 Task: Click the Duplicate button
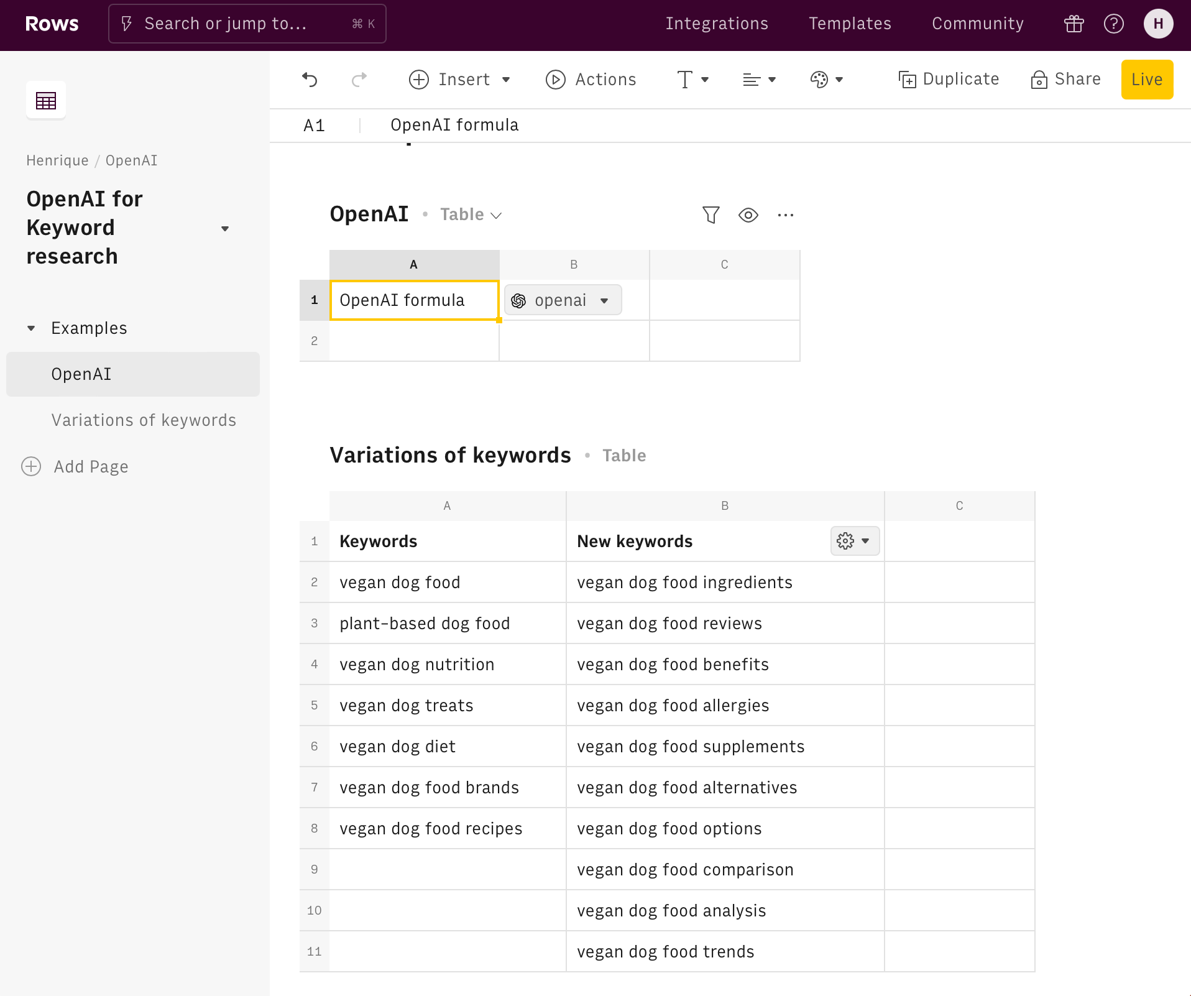(949, 80)
